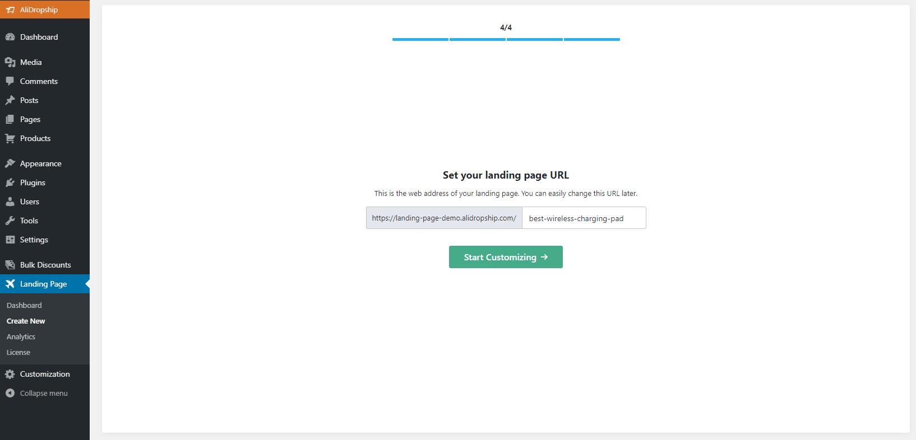Click the Media icon in sidebar

pos(10,62)
